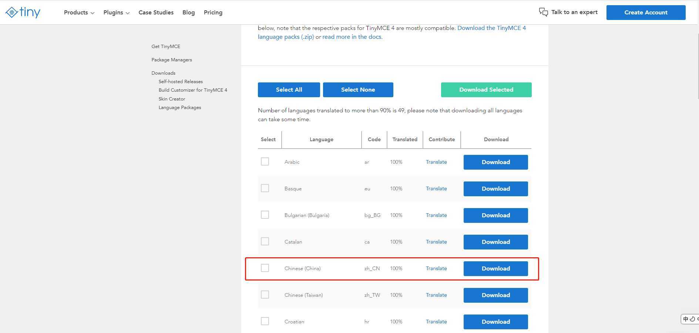
Task: Click Talk to an expert
Action: [x=574, y=12]
